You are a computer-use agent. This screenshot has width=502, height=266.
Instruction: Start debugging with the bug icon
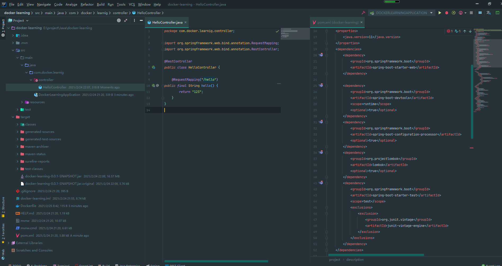pos(447,13)
